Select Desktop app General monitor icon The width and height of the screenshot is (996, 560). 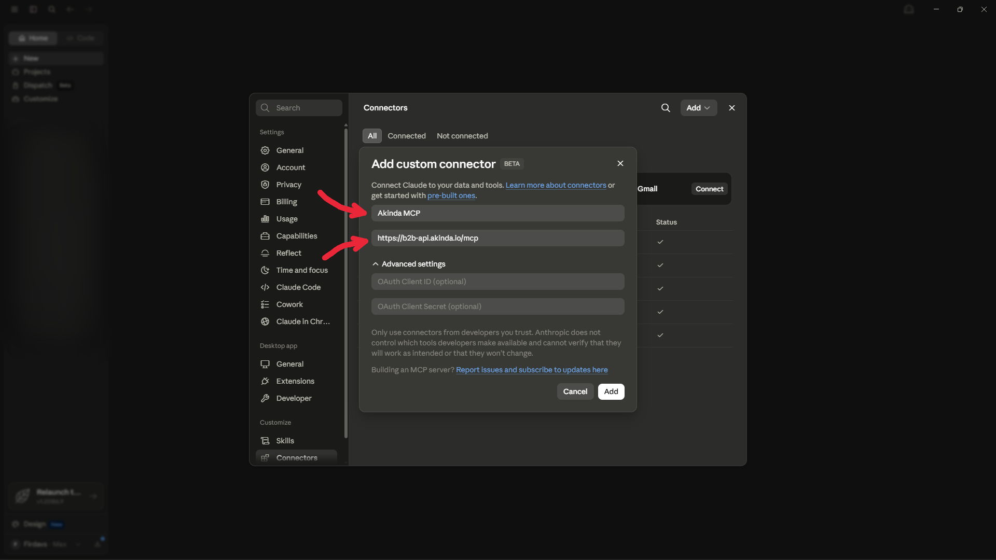coord(265,364)
